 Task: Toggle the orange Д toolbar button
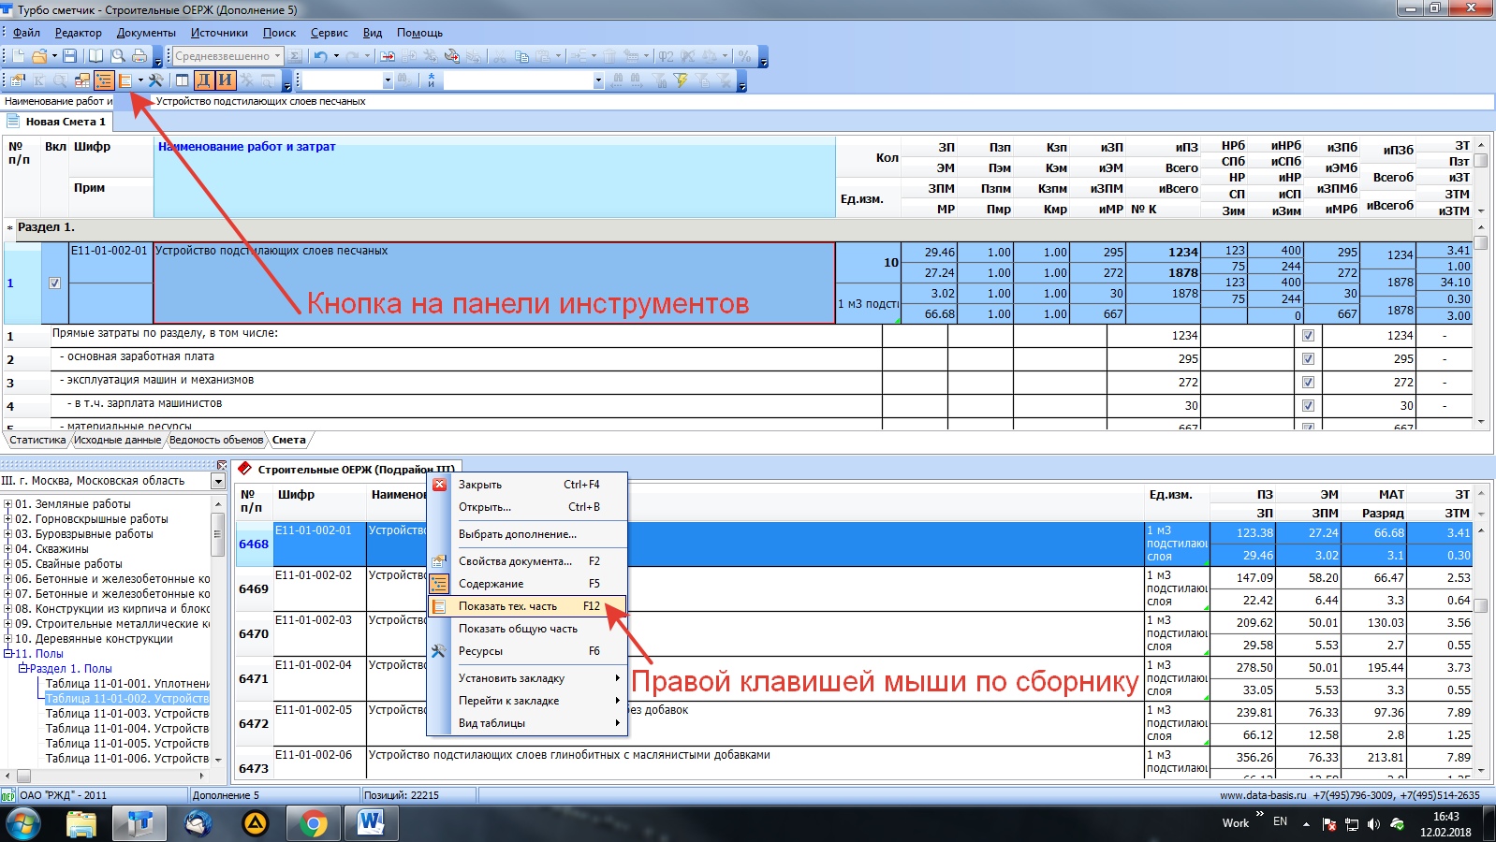(x=203, y=80)
